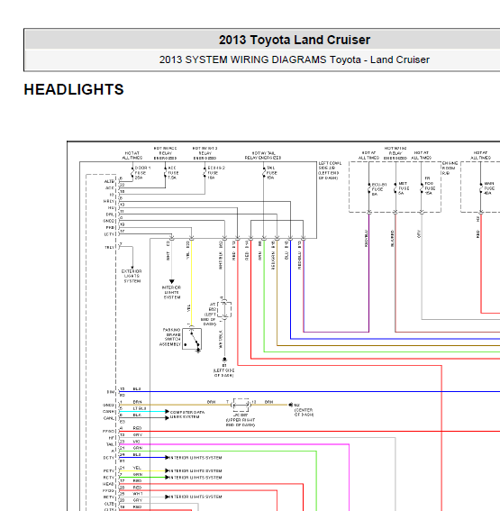Click INTERIOR LIGHTS SYSTEM beside the PCTY yellow wire
Image resolution: width=500 pixels, height=511 pixels.
point(195,470)
